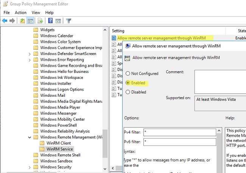Click the Back arrow toolbar icon

(5, 20)
